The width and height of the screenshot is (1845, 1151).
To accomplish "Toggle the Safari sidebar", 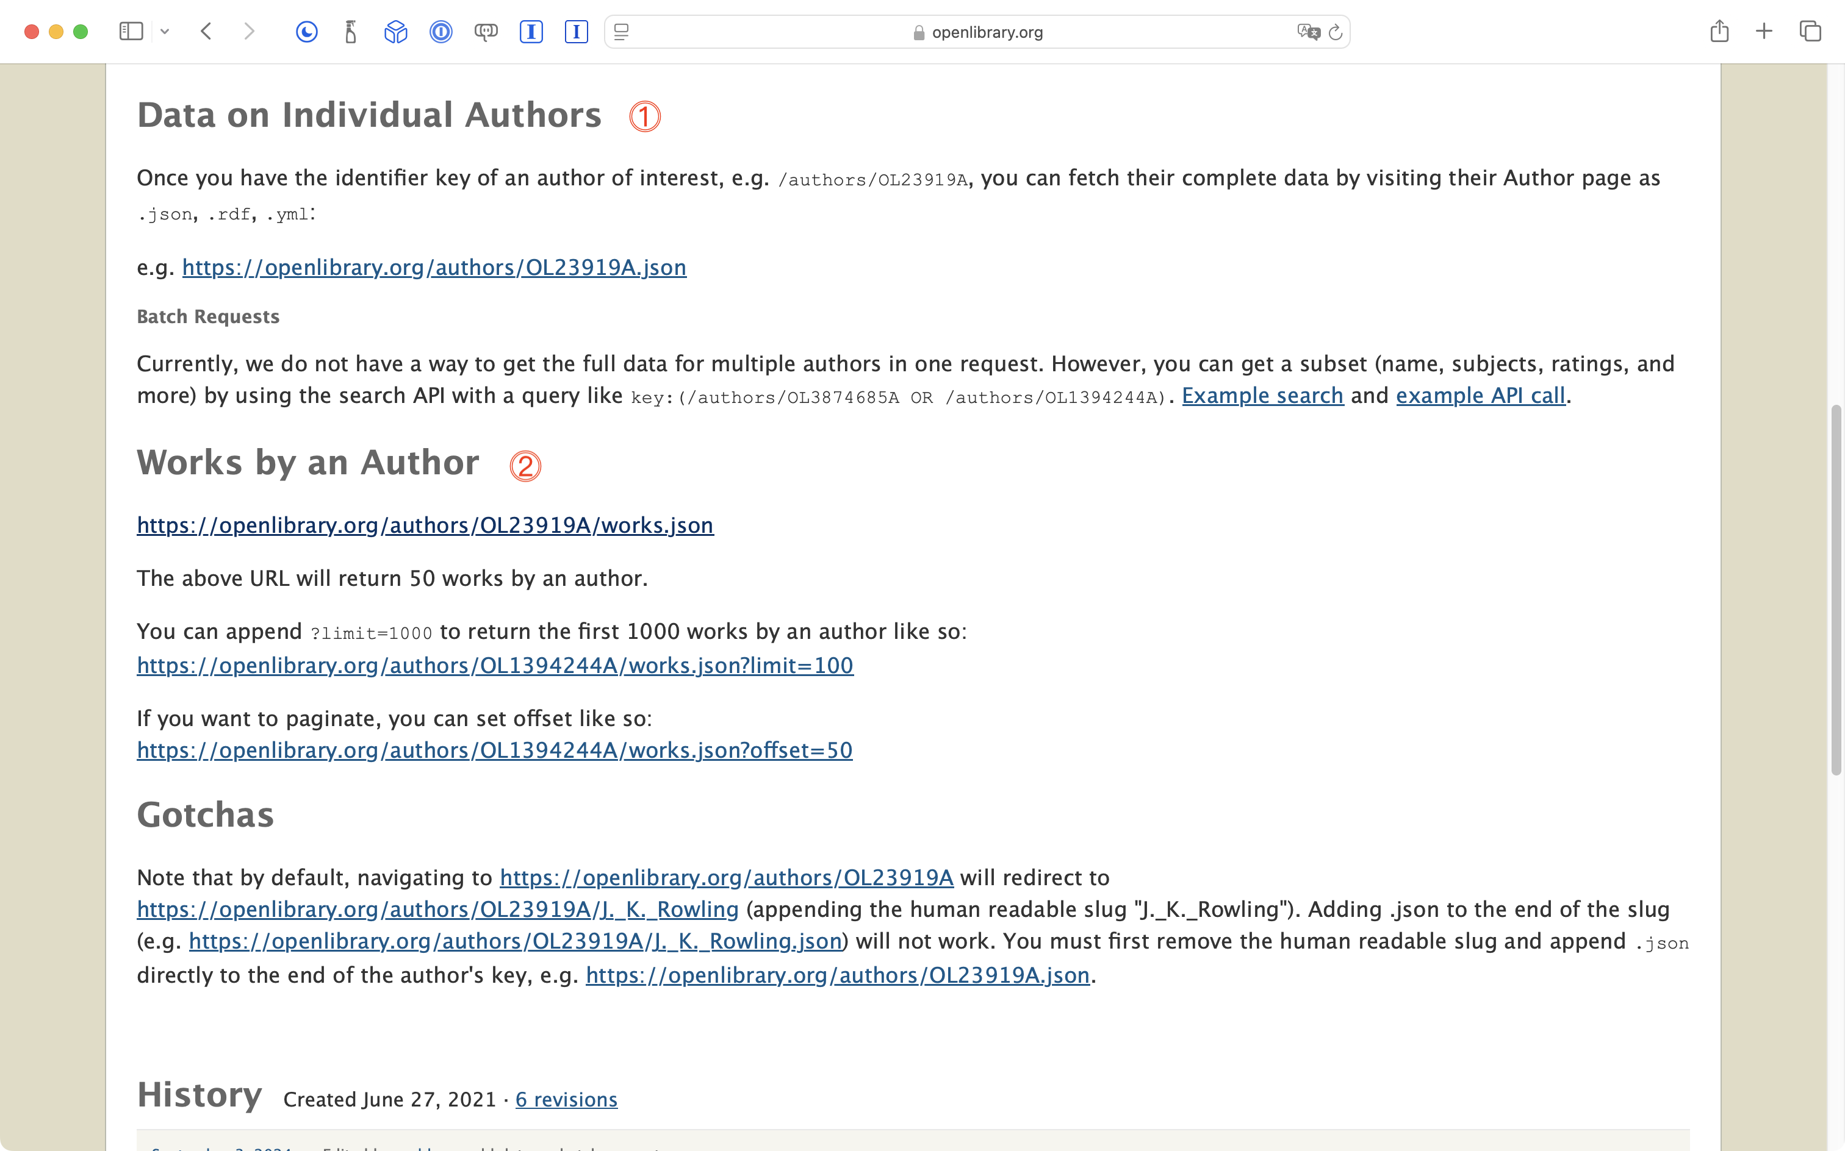I will pyautogui.click(x=131, y=31).
